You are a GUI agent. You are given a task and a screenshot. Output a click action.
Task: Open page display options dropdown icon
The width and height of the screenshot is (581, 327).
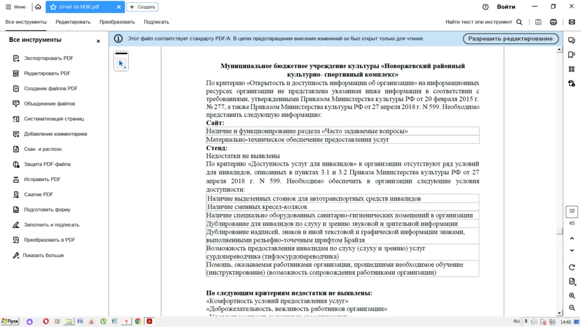coord(571,282)
